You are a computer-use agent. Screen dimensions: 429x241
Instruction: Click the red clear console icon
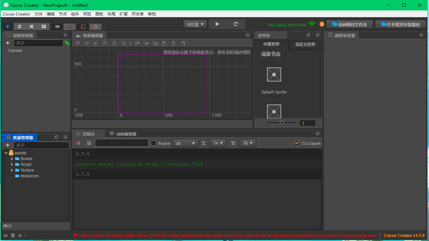(x=78, y=143)
